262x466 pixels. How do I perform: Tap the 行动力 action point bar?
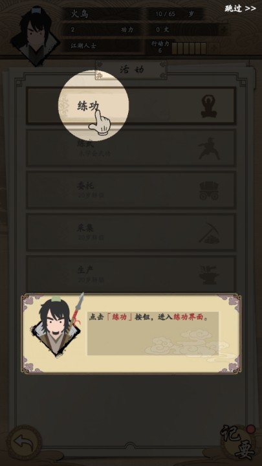(x=189, y=49)
